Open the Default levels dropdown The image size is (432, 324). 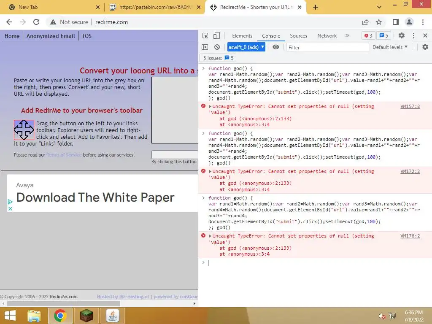click(x=390, y=47)
